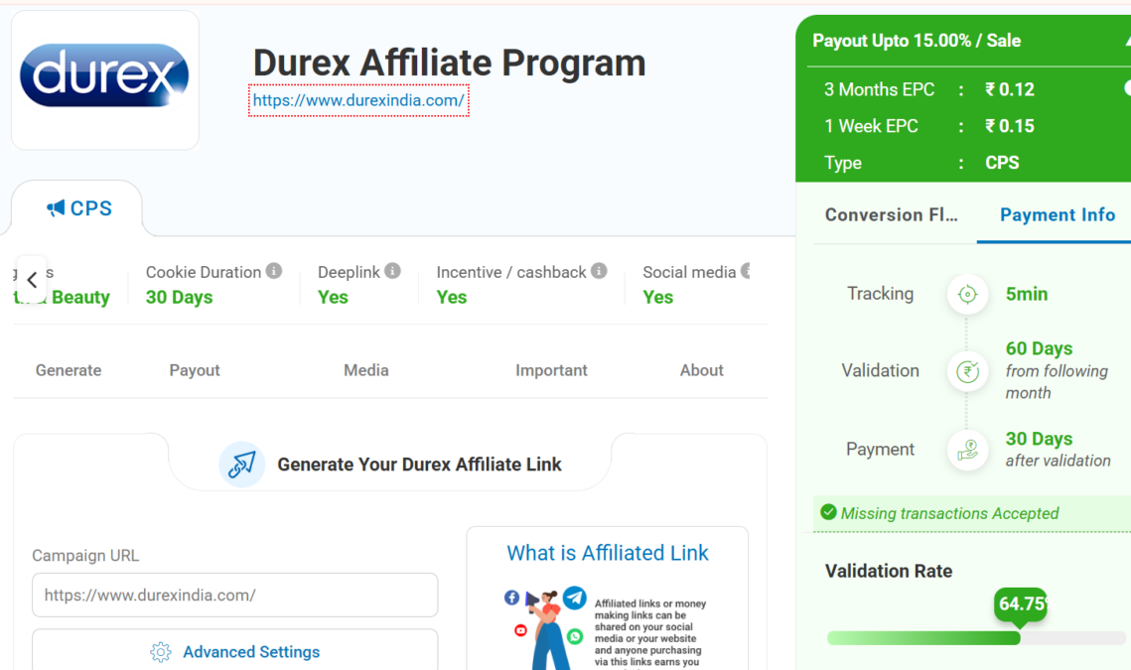Click info icon beside Incentive / cashback
Screen dimensions: 1131x670
599,271
